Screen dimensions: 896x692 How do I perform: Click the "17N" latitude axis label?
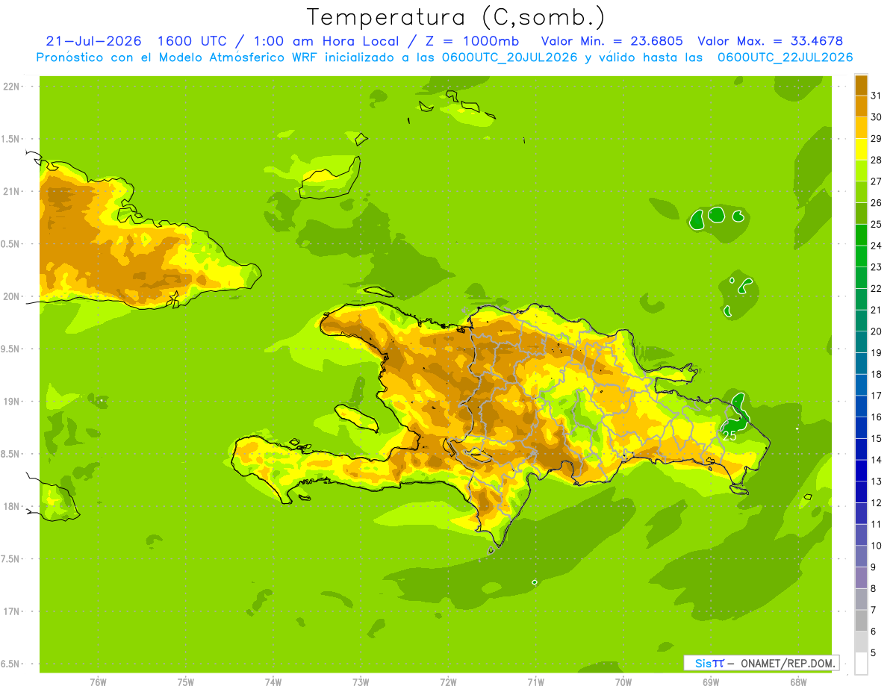pos(11,611)
